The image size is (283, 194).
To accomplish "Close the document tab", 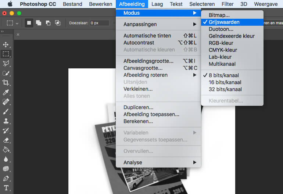I will 18,35.
